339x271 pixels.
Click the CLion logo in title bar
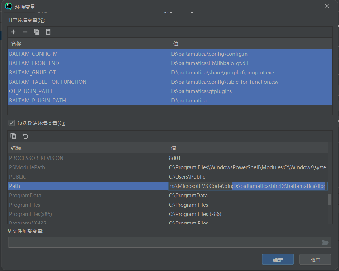click(x=9, y=6)
